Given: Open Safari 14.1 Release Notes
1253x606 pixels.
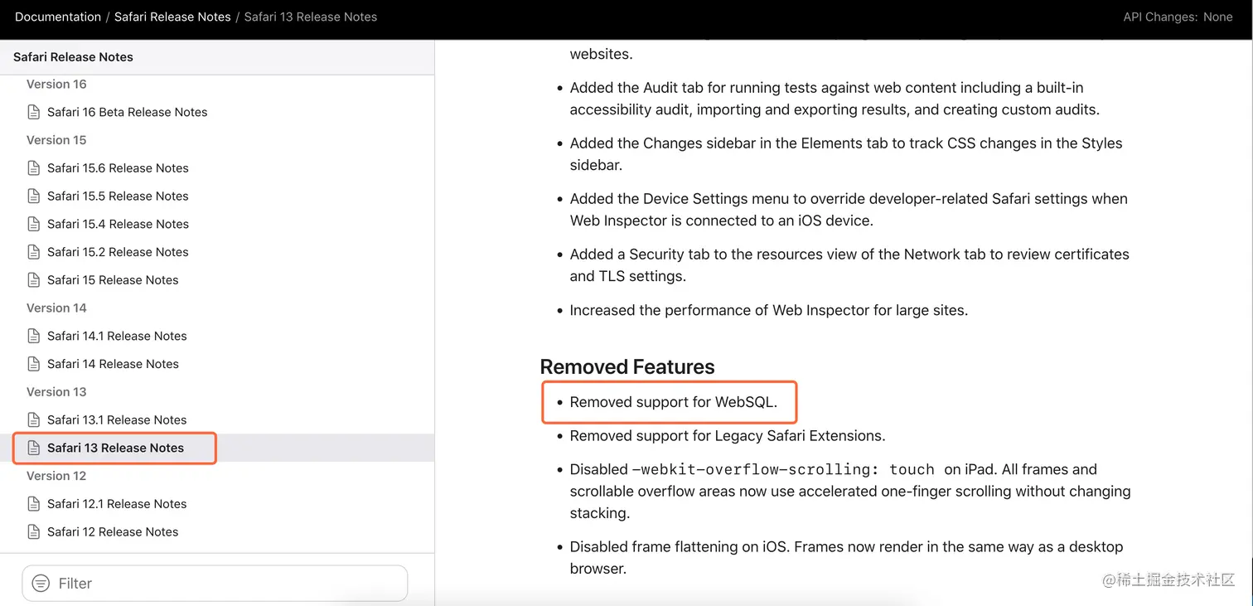Looking at the screenshot, I should [x=117, y=336].
